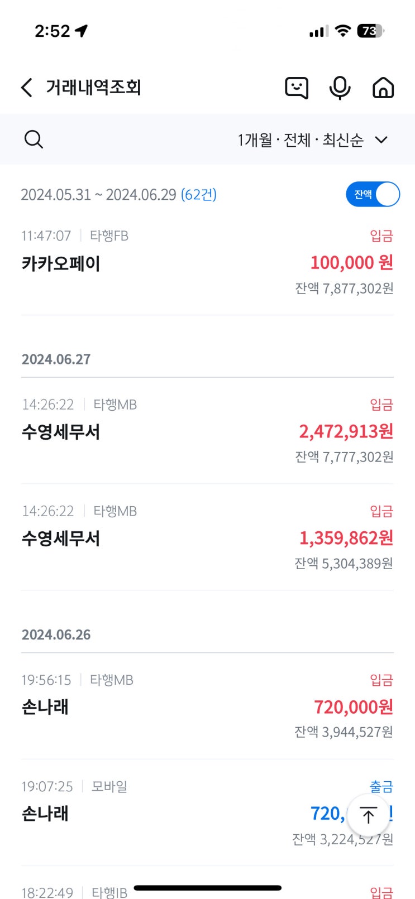Tap the scroll-to-top arrow button
This screenshot has height=899, width=415.
368,815
